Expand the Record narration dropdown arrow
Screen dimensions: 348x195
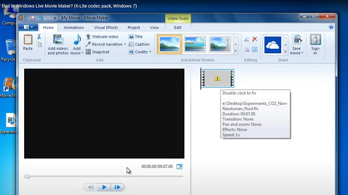click(x=125, y=44)
